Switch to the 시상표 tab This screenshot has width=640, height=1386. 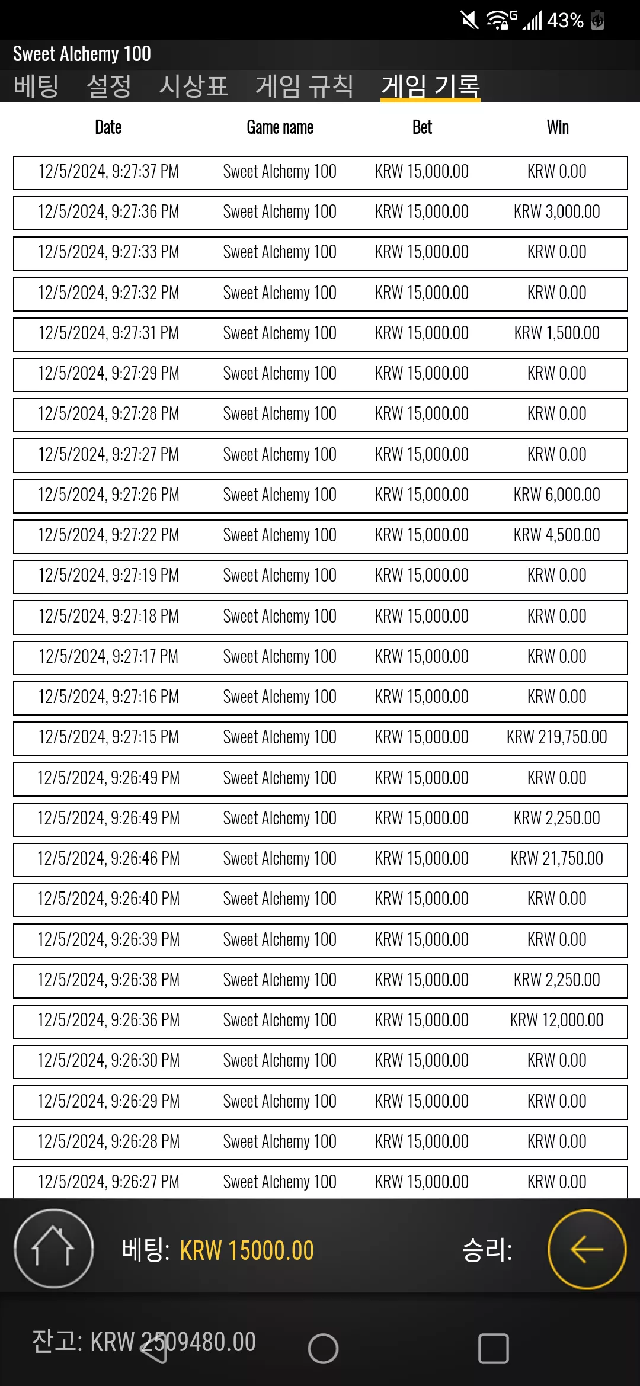(194, 86)
